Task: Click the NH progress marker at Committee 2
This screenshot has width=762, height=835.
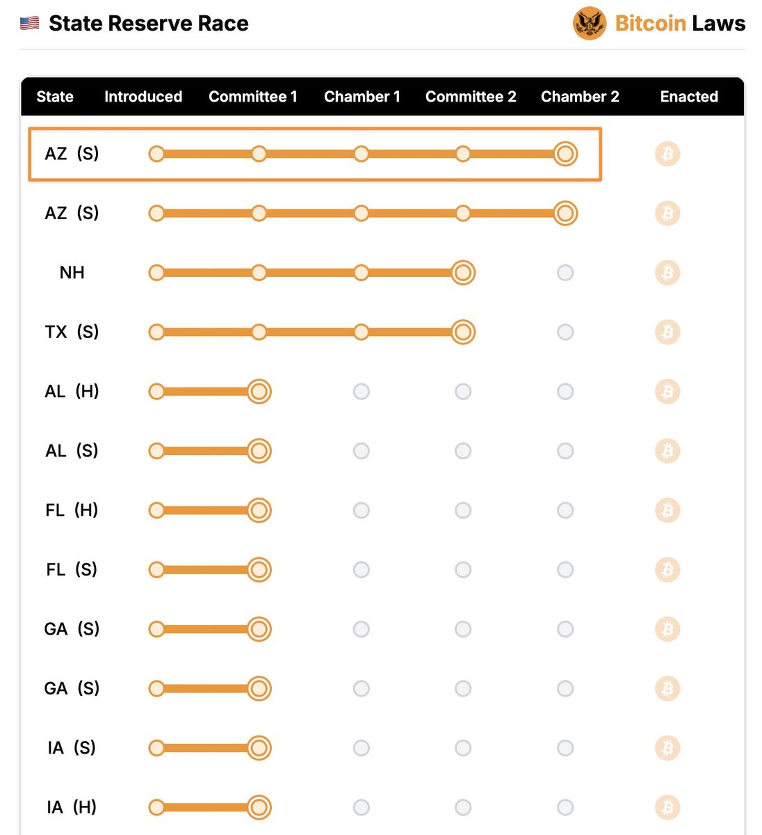Action: point(463,273)
